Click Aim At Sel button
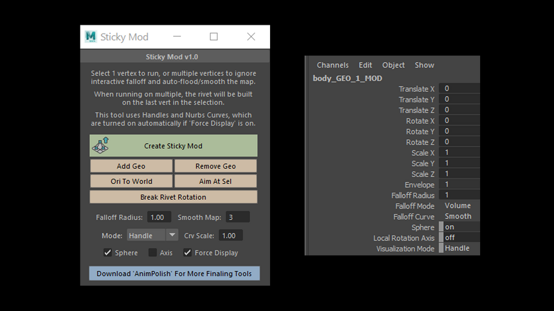The image size is (554, 311). click(x=216, y=181)
